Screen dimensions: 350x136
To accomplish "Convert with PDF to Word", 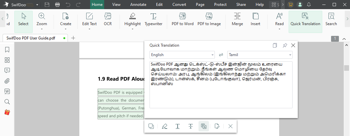I will coord(183,19).
